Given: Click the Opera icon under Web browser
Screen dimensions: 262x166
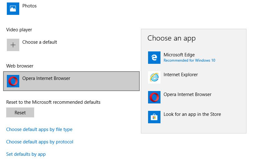Looking at the screenshot, I should click(x=13, y=81).
